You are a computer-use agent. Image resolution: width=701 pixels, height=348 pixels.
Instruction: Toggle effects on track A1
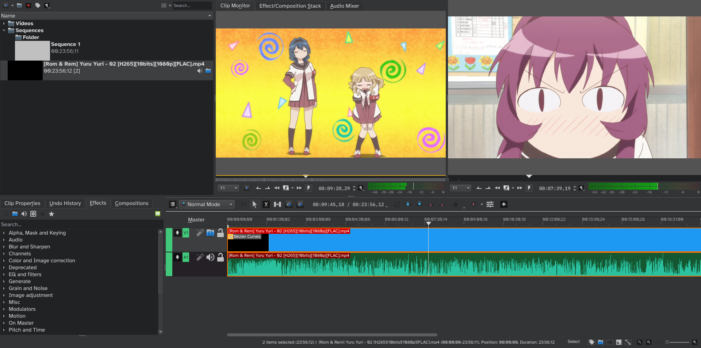(200, 257)
